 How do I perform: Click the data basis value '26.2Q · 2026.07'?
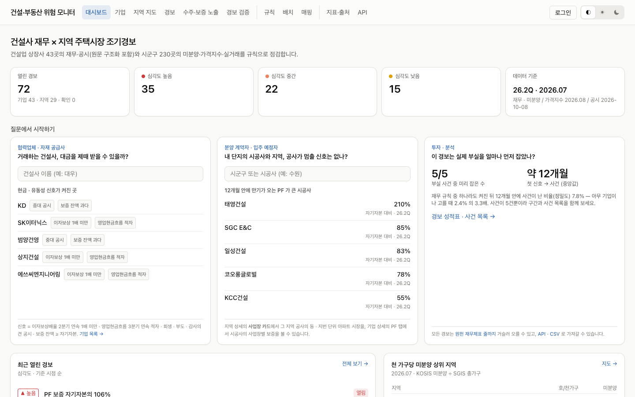point(540,90)
